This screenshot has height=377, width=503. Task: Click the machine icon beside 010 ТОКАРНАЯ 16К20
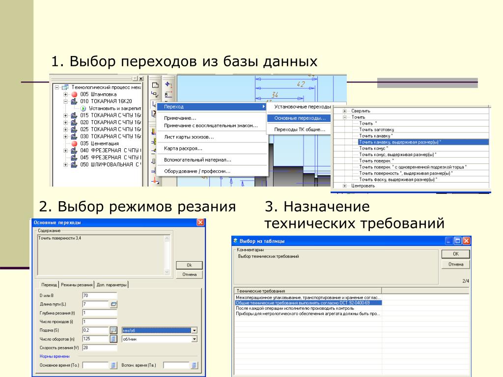(74, 101)
